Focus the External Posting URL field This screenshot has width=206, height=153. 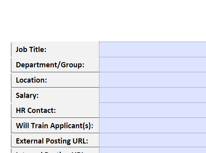153,140
